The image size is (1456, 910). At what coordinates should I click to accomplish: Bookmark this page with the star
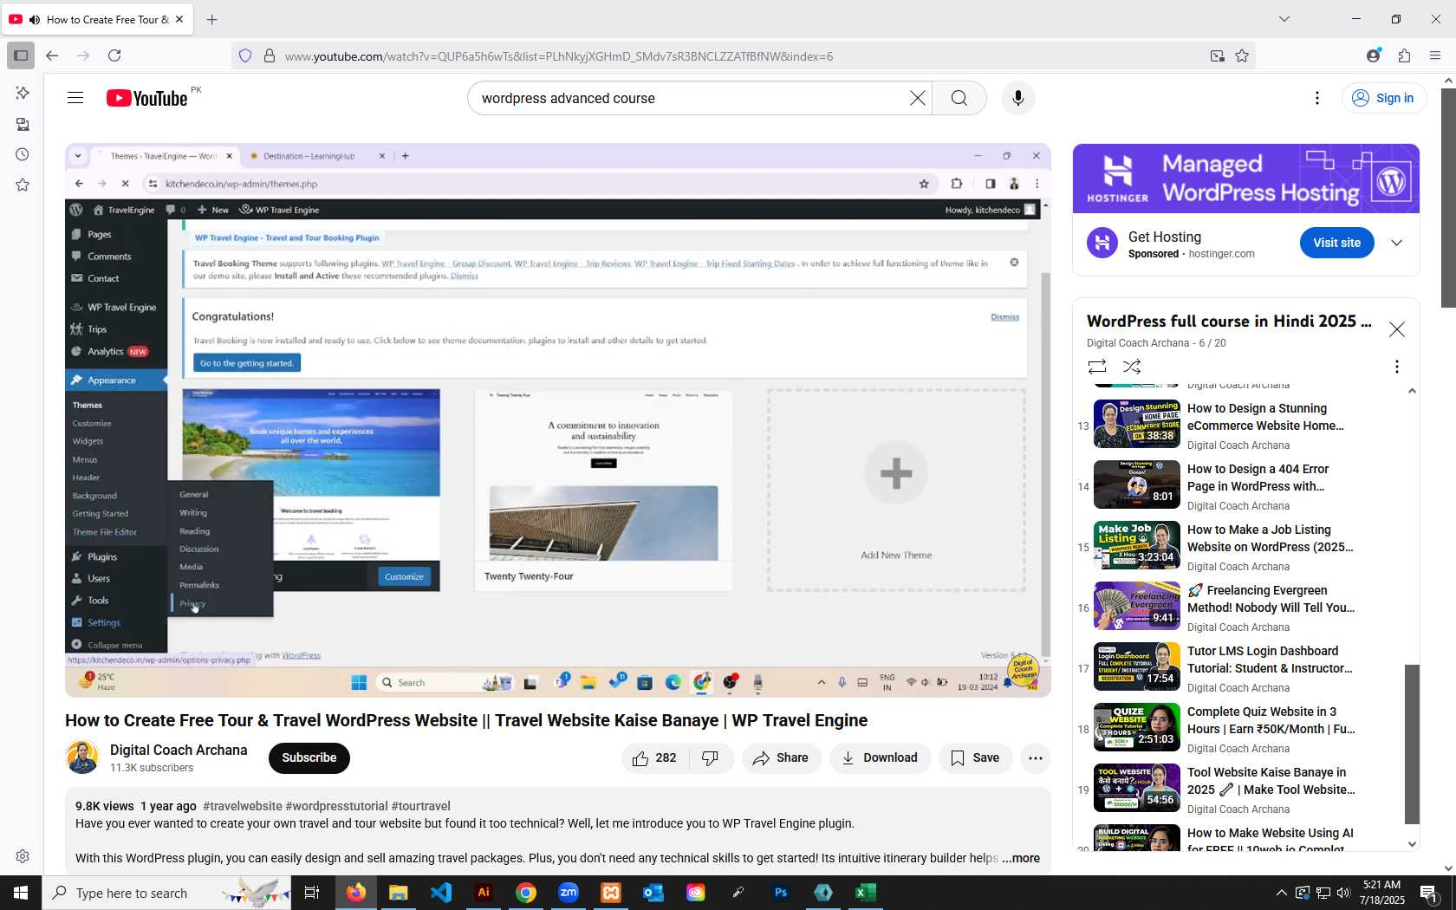pos(1242,55)
